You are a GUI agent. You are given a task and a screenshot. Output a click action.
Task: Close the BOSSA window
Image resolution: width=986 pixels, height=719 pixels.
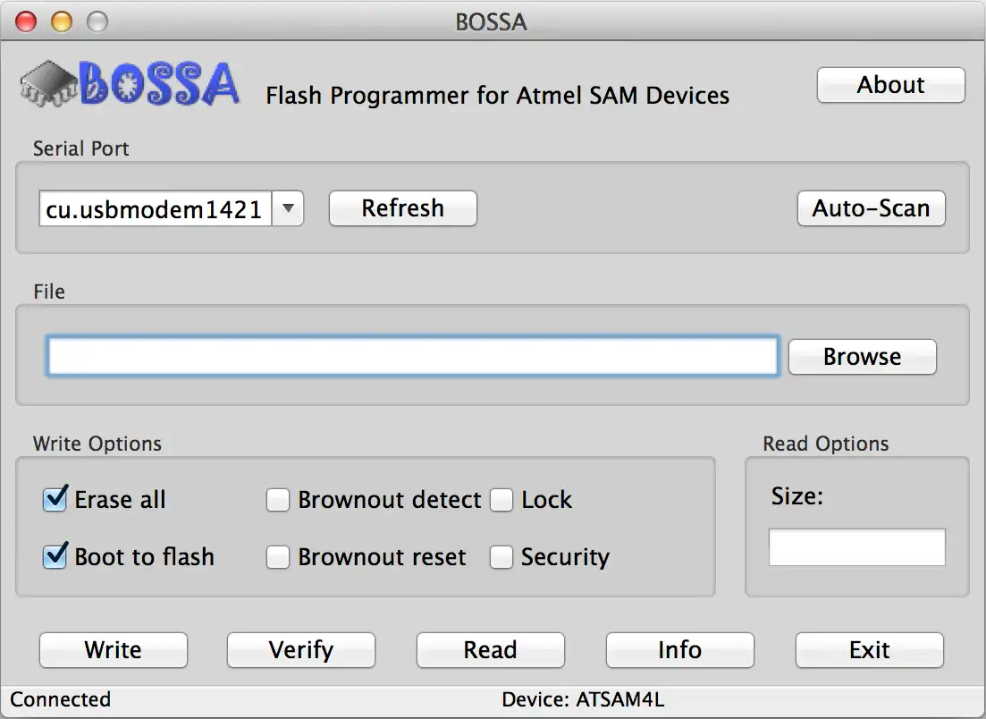point(26,22)
